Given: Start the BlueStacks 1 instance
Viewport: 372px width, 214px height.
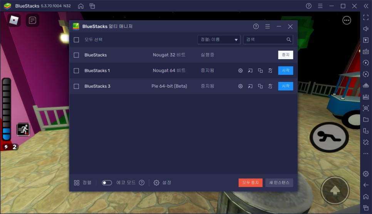Looking at the screenshot, I should [x=285, y=71].
